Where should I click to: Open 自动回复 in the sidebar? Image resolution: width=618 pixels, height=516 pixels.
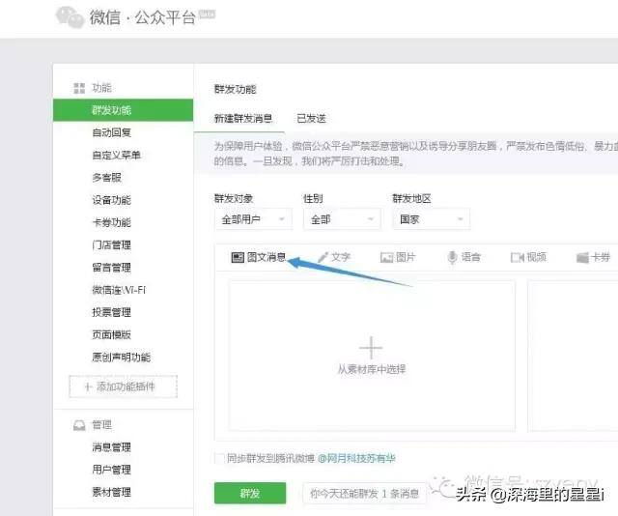[112, 132]
